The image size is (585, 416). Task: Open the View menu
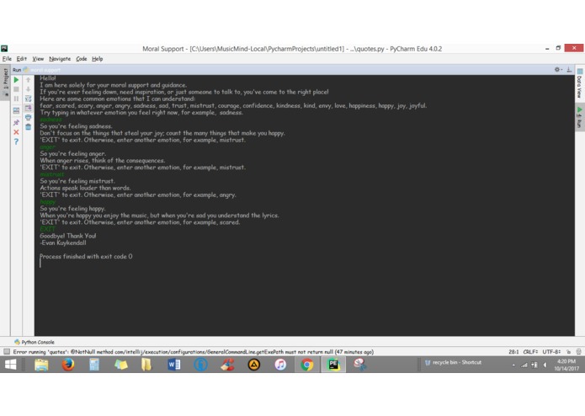tap(38, 59)
